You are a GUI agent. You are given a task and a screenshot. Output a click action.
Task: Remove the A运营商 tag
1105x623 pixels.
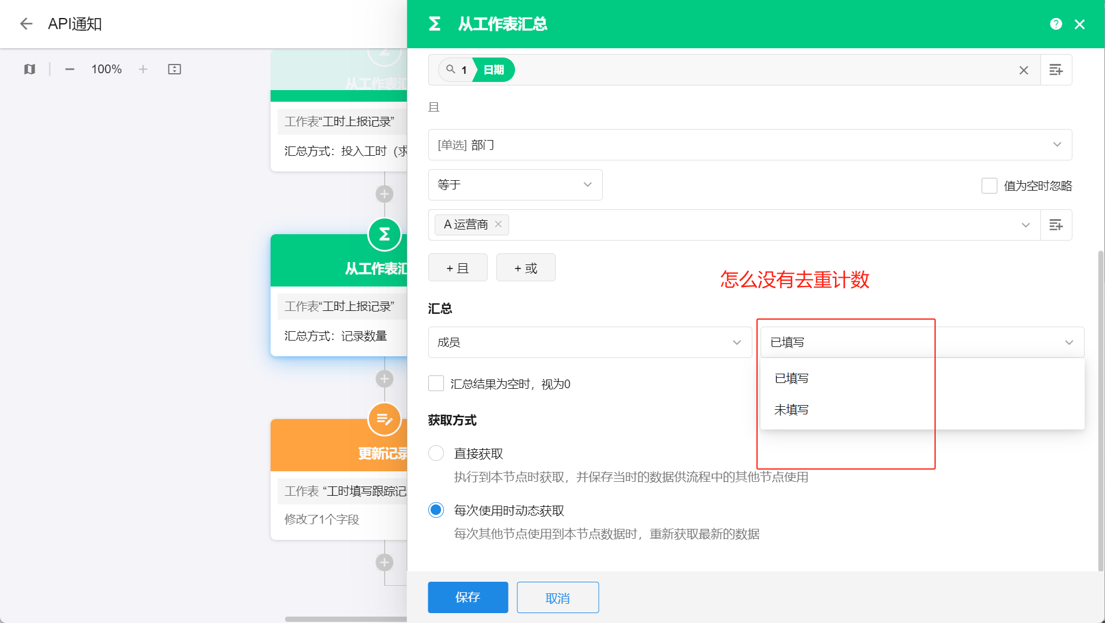[498, 224]
